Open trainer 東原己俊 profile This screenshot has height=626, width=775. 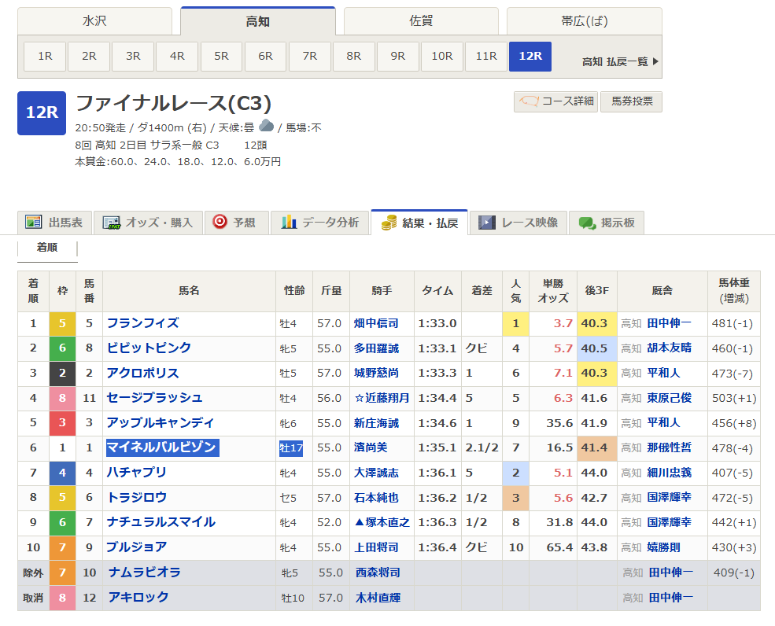(670, 398)
